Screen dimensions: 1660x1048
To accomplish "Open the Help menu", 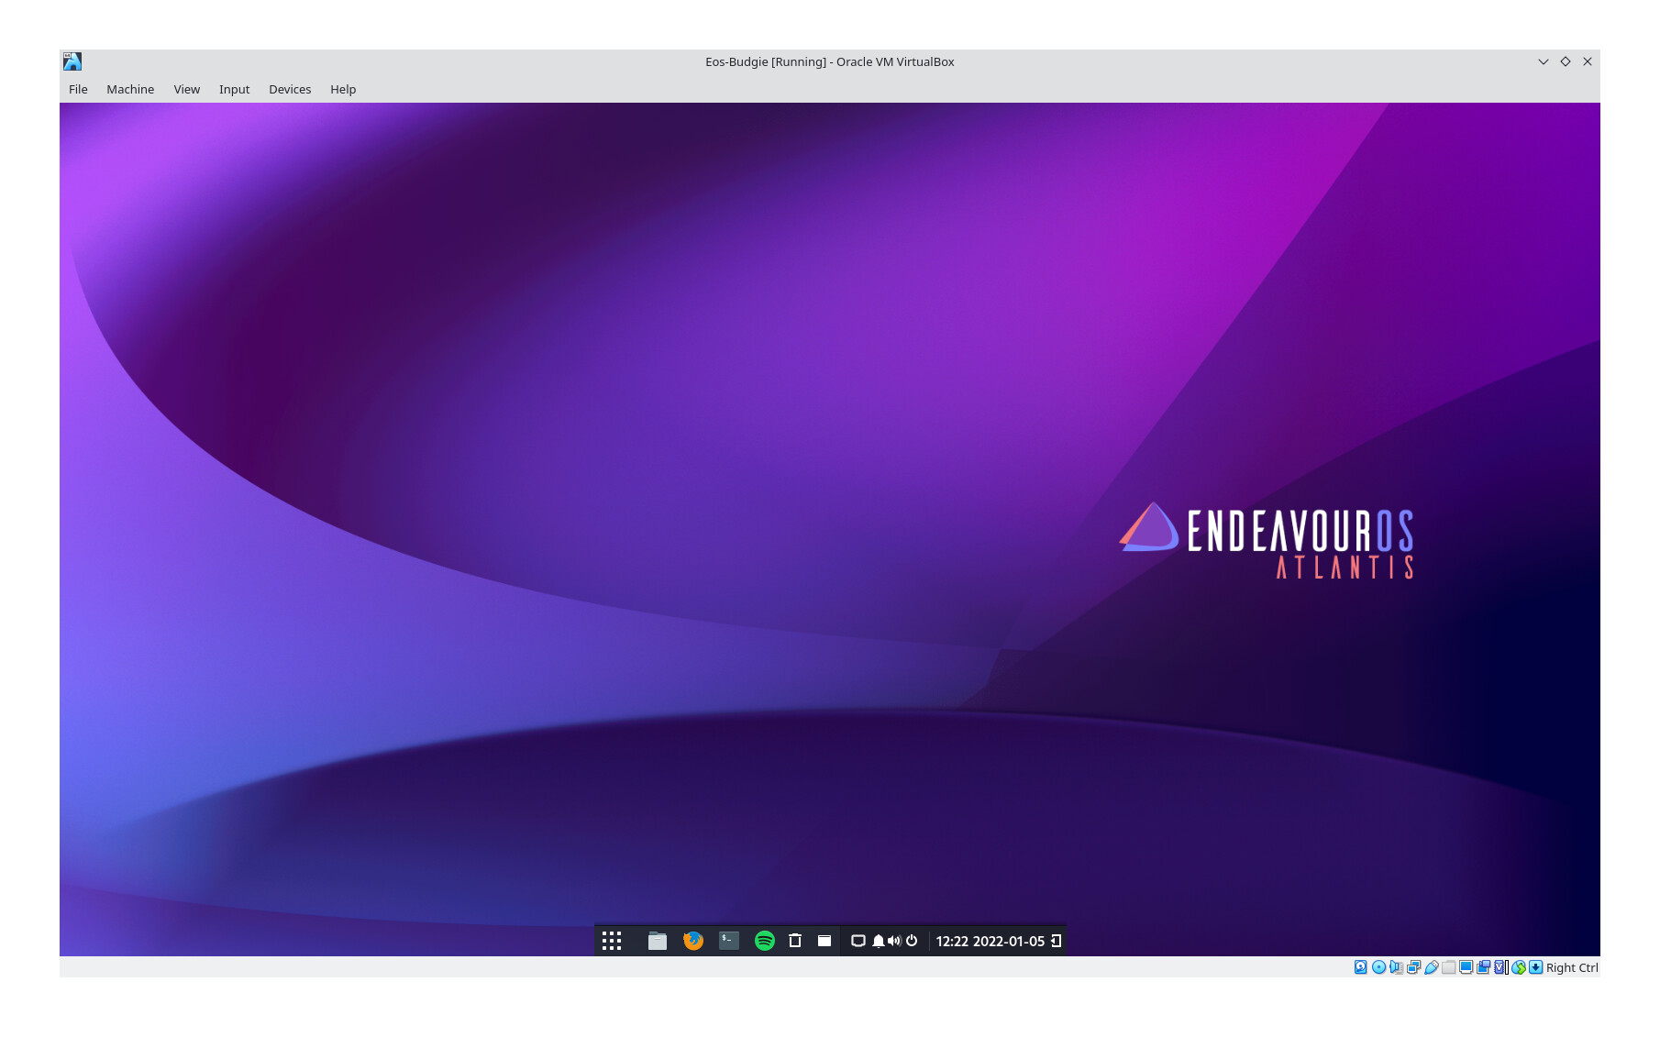I will pos(343,89).
